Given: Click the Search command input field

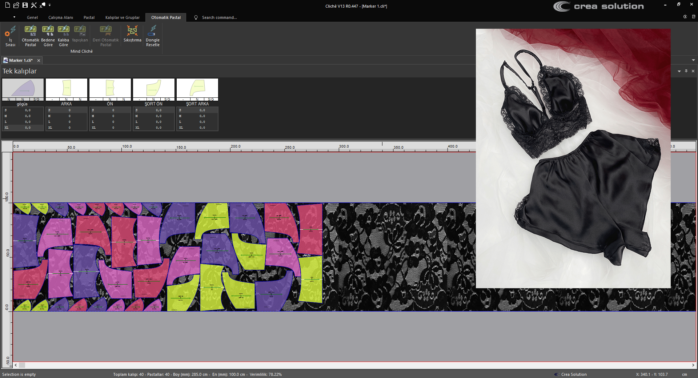Looking at the screenshot, I should [219, 17].
